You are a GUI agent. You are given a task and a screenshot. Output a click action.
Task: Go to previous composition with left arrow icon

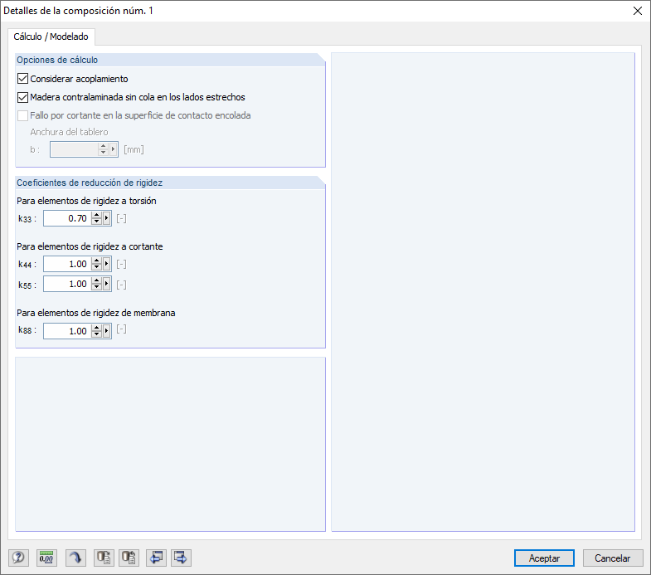pyautogui.click(x=157, y=558)
